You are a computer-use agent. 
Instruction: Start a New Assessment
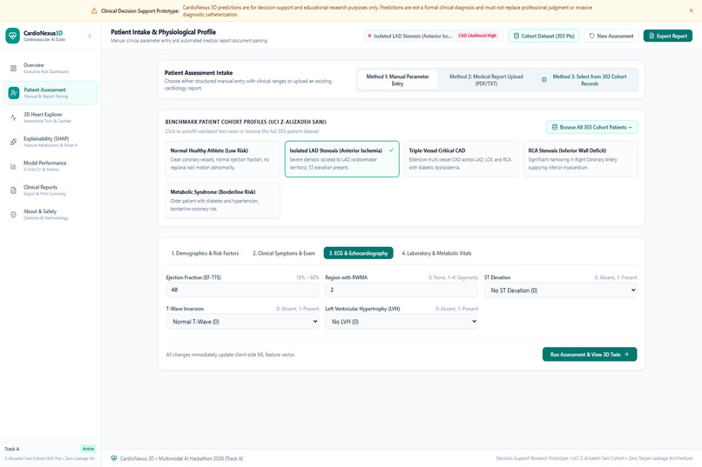[611, 36]
